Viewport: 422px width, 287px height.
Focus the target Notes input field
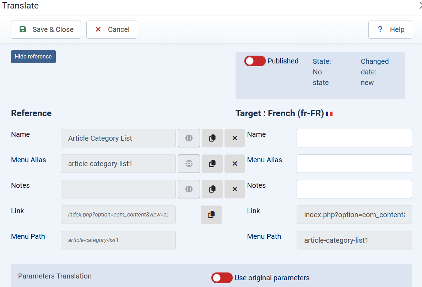point(354,189)
